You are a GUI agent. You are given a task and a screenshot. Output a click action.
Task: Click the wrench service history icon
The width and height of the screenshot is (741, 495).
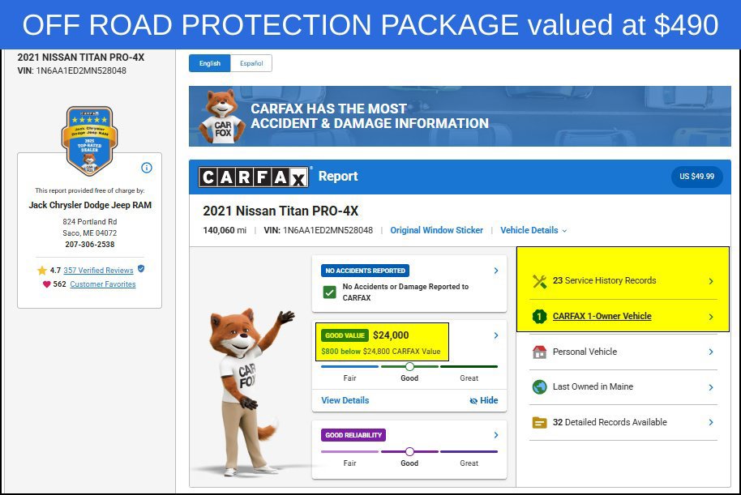540,281
